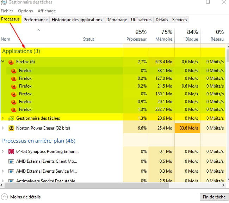Switch to the Performance tab
Image resolution: width=229 pixels, height=203 pixels.
pyautogui.click(x=36, y=20)
